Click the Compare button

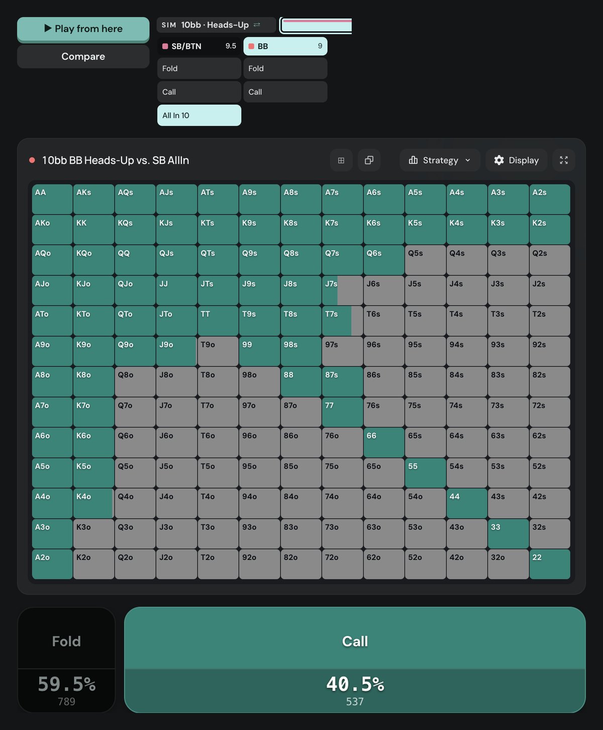point(83,57)
